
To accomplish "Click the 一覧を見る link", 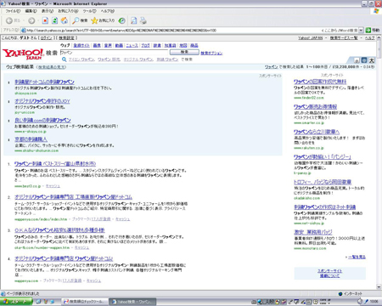I will click(x=357, y=257).
